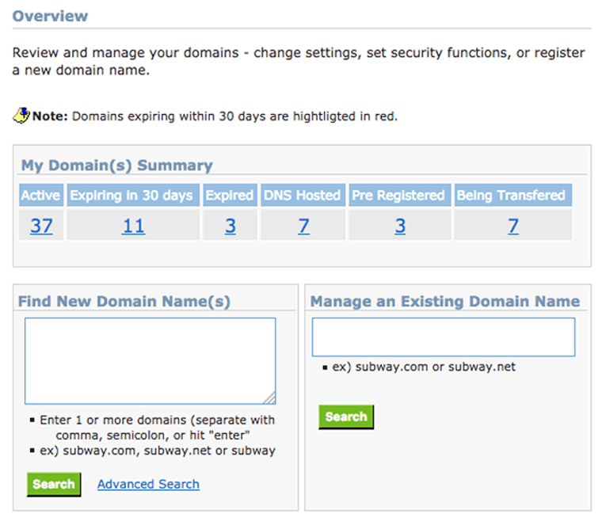The width and height of the screenshot is (602, 529).
Task: Click the Expired column header
Action: 230,195
